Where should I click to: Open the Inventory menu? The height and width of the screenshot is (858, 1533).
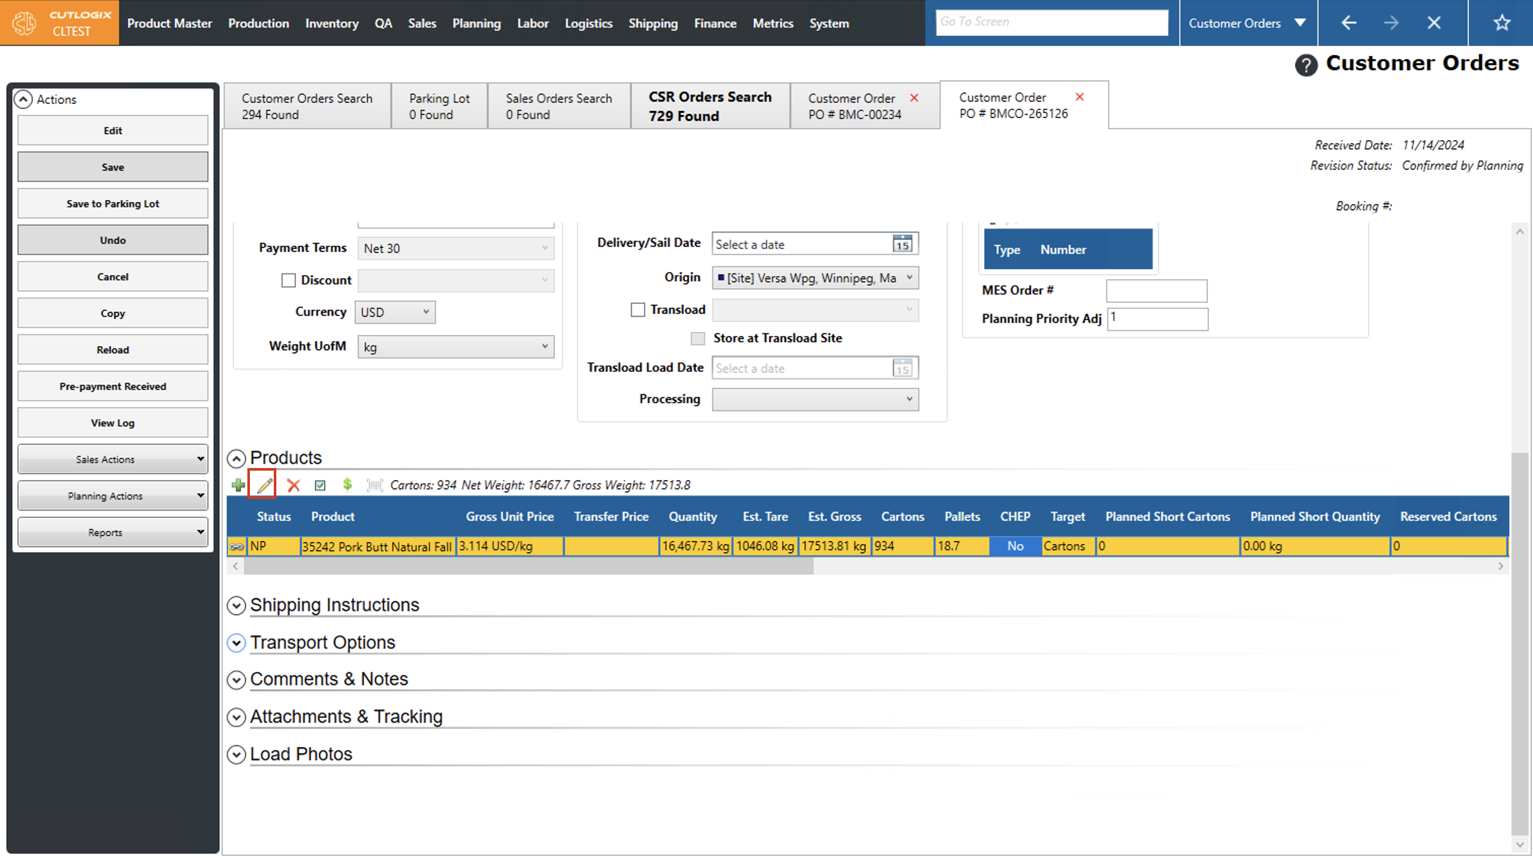332,23
